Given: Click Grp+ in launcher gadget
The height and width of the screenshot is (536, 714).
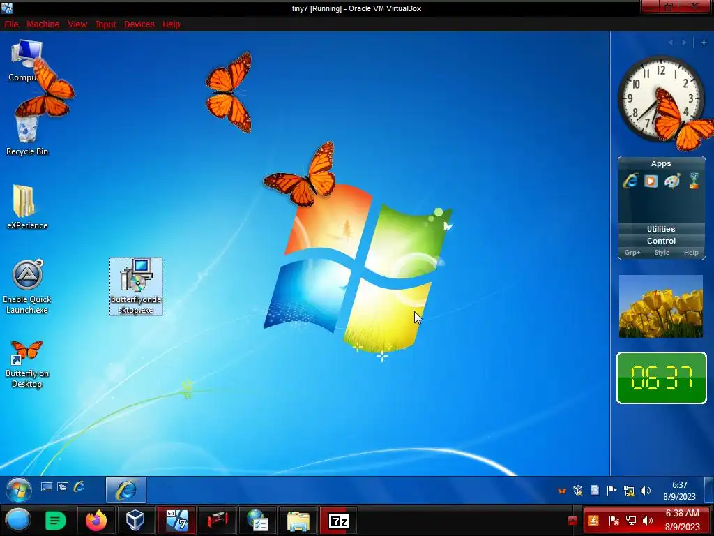Looking at the screenshot, I should click(632, 253).
